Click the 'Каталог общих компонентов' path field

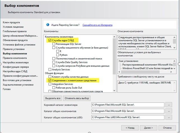(x=128, y=111)
